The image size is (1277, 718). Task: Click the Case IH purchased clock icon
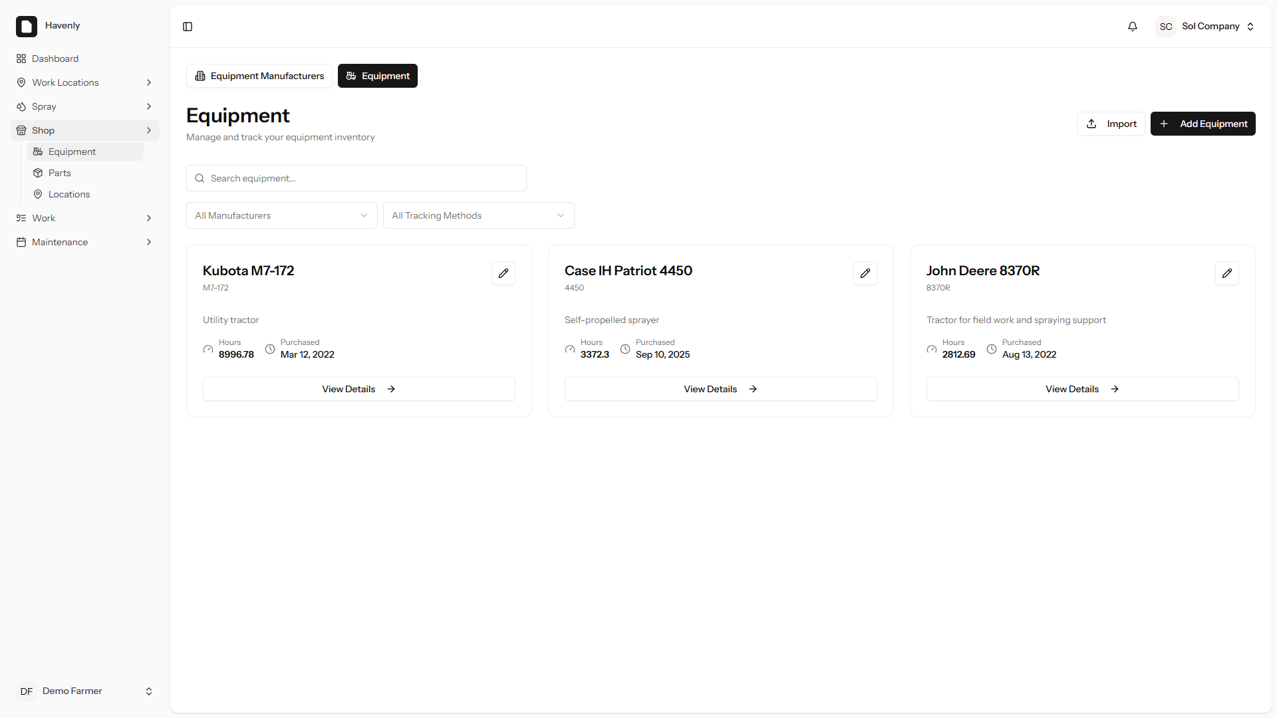(625, 349)
